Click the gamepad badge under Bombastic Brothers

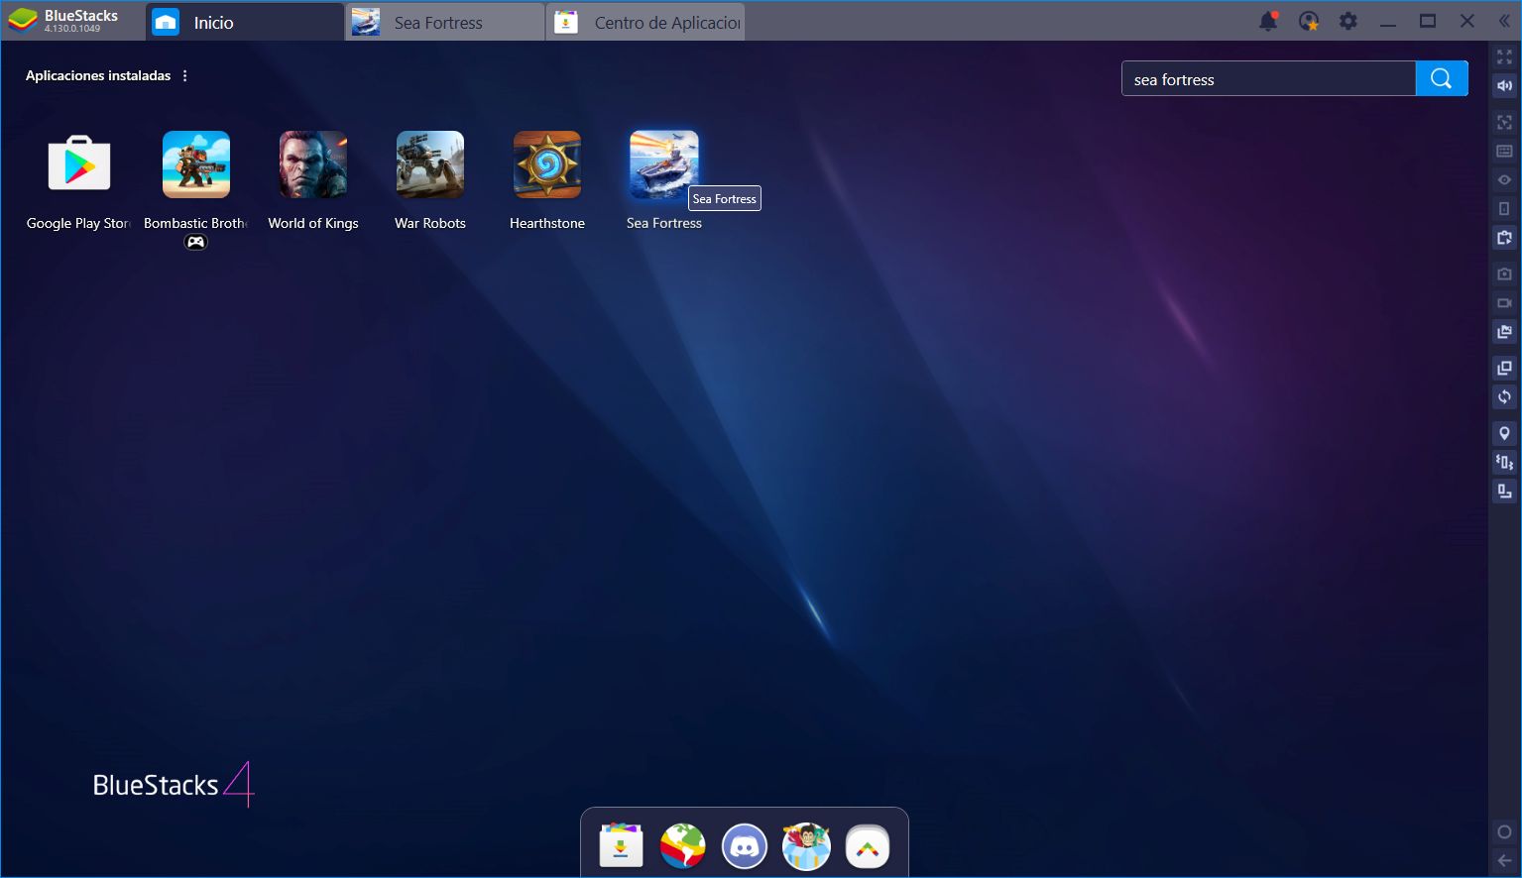tap(196, 242)
